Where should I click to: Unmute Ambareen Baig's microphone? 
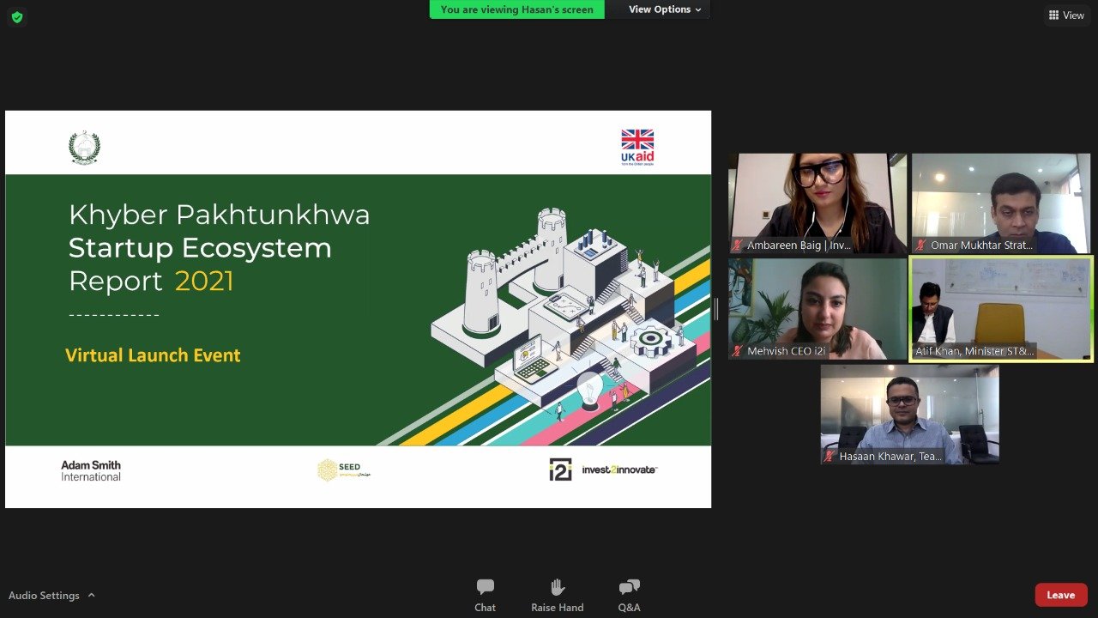click(737, 245)
